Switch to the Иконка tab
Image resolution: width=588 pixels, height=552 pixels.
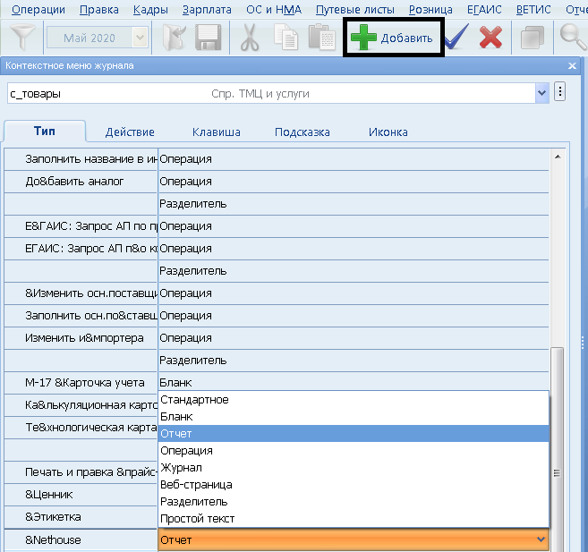pyautogui.click(x=388, y=132)
